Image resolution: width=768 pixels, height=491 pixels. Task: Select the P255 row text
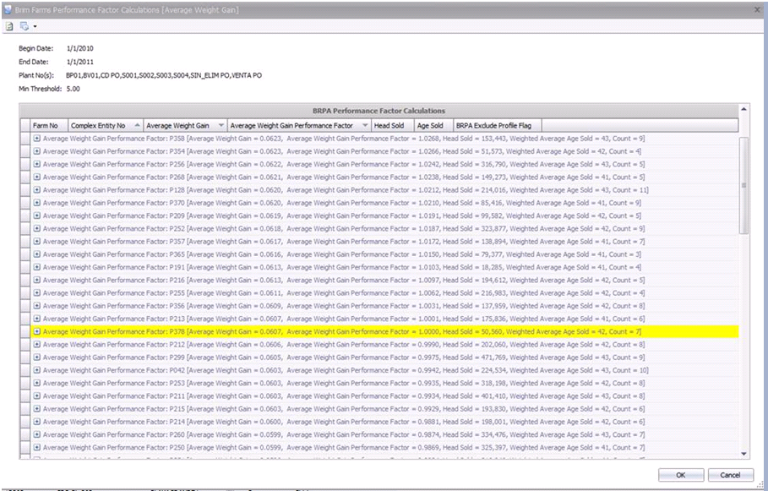pos(344,293)
